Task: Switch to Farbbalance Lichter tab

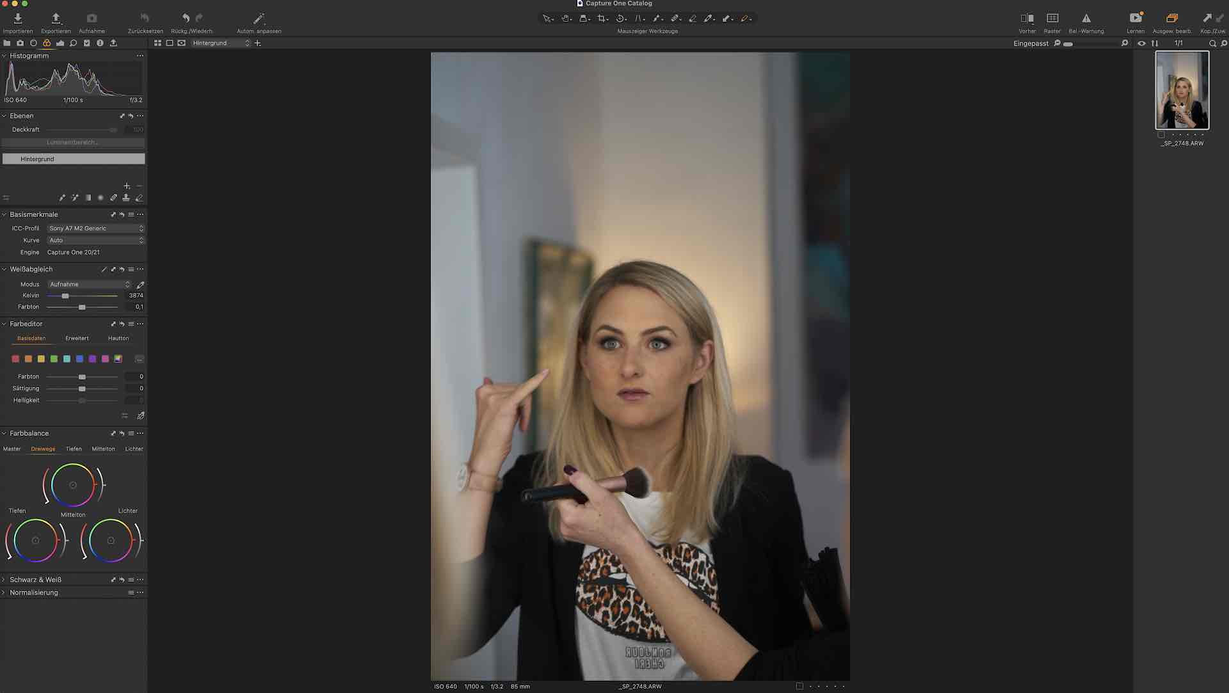Action: tap(134, 449)
